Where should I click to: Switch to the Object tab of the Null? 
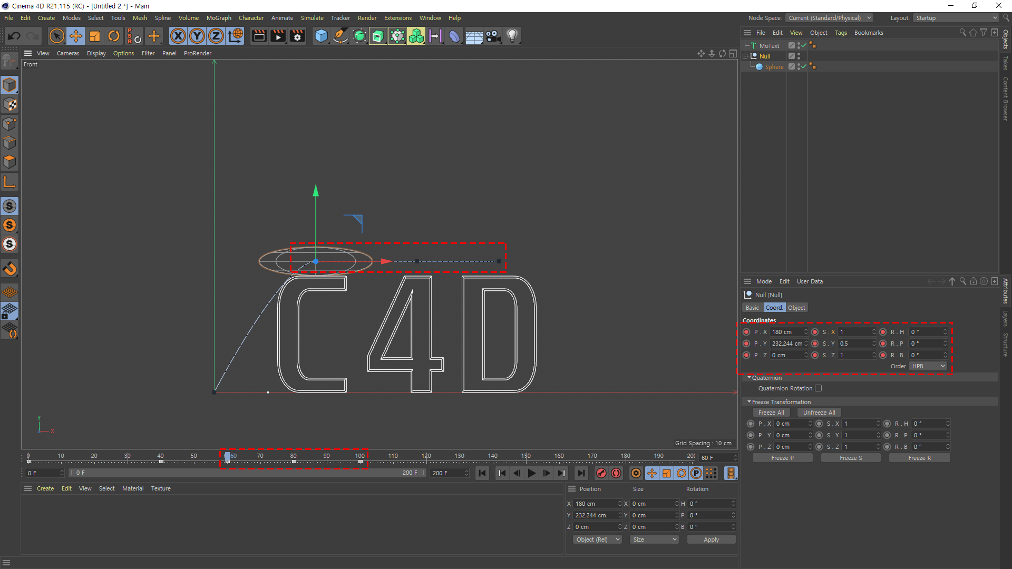(x=796, y=308)
